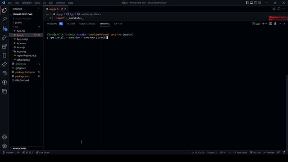This screenshot has width=288, height=162.
Task: Kill terminal with trash icon
Action: [x=275, y=24]
